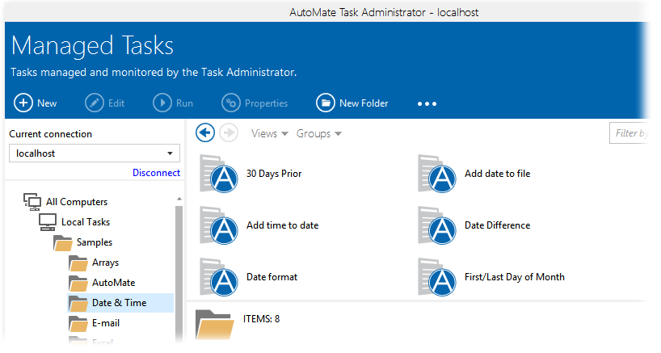Screen dimensions: 661x353
Task: Select Date & Time label in tree
Action: coord(120,303)
